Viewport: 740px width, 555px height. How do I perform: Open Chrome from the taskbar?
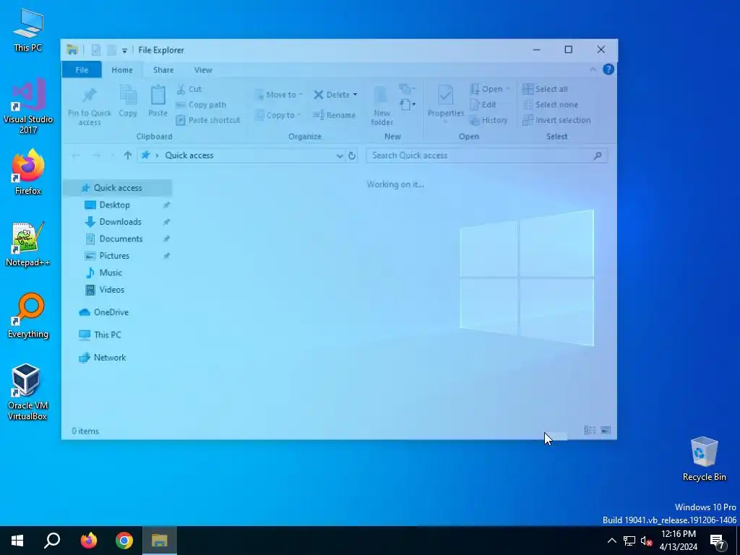[124, 541]
